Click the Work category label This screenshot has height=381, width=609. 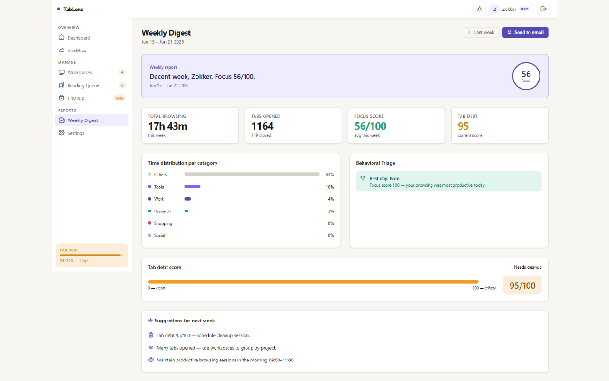click(x=159, y=199)
